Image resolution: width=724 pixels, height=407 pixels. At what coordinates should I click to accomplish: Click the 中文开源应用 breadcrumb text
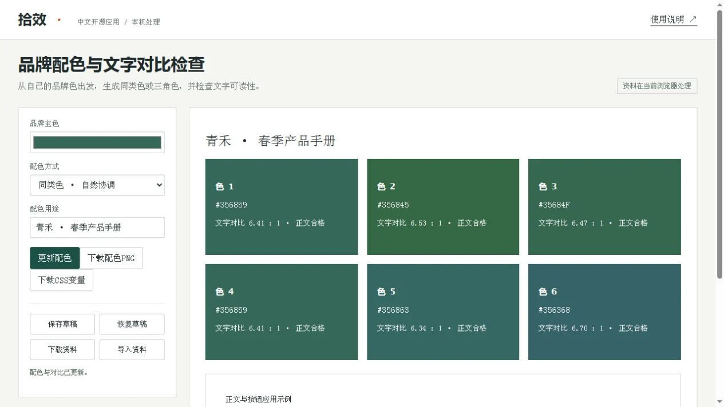(98, 22)
